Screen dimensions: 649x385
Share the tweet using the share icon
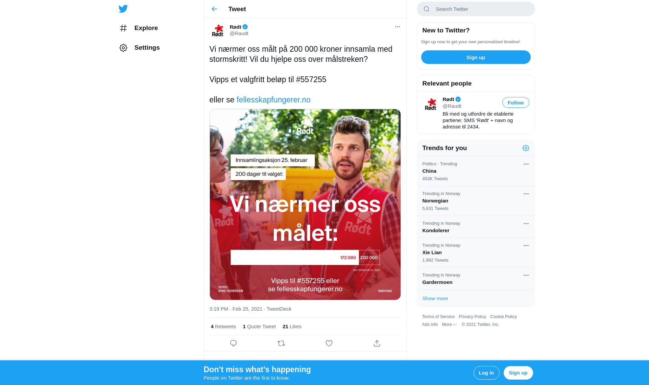(x=377, y=343)
